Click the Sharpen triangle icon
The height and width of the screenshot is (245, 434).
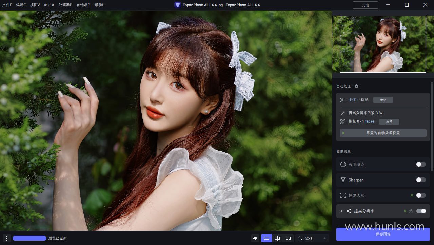pos(343,180)
